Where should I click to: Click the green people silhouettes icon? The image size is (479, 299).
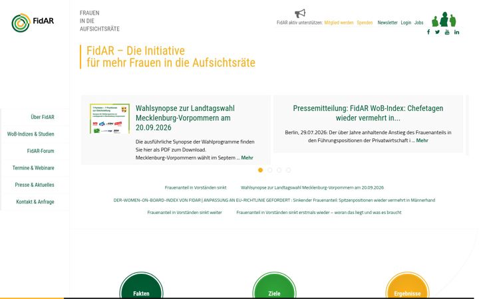(x=444, y=19)
